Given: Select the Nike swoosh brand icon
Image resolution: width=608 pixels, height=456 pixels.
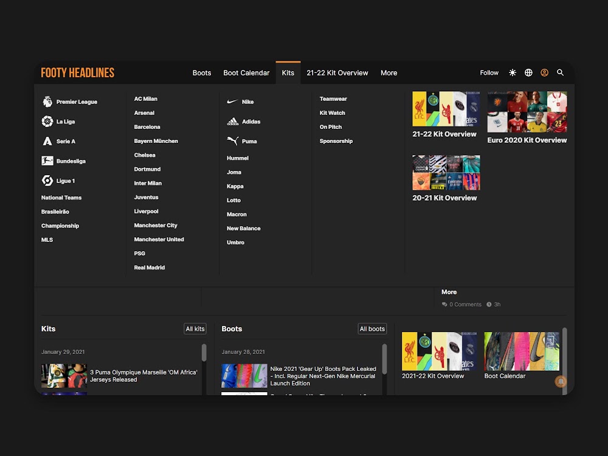Looking at the screenshot, I should pos(233,102).
